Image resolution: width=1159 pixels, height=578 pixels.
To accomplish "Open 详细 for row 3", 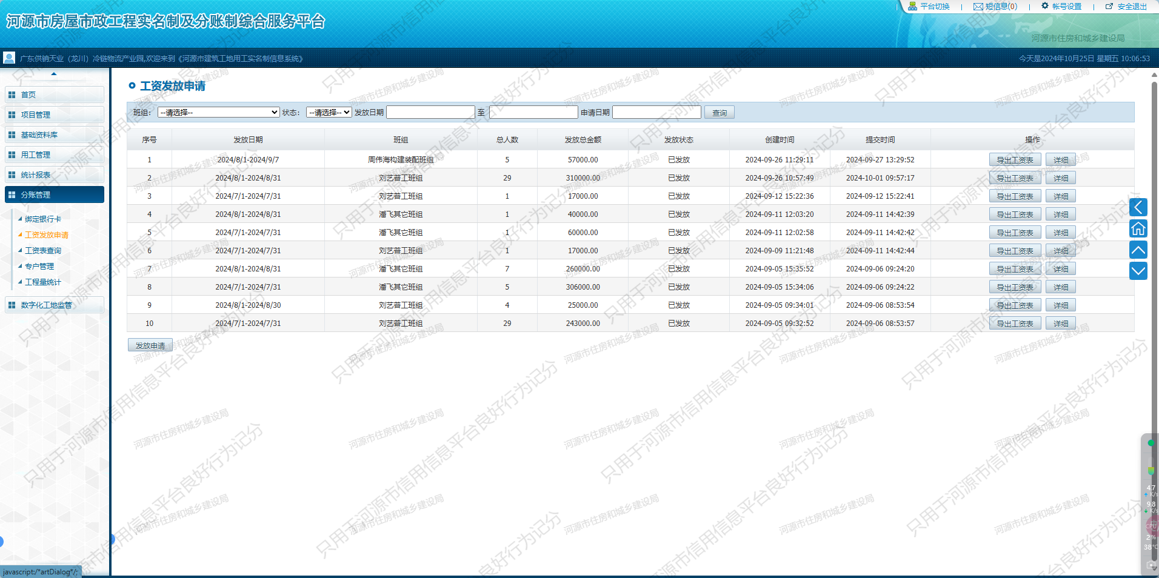I will 1061,196.
